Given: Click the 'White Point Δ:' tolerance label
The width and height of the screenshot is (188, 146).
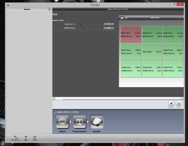Looking at the screenshot, I should coord(69,28).
